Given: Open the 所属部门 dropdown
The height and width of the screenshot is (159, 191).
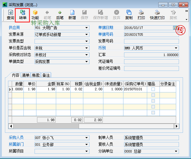Looking at the screenshot, I should (x=86, y=145).
